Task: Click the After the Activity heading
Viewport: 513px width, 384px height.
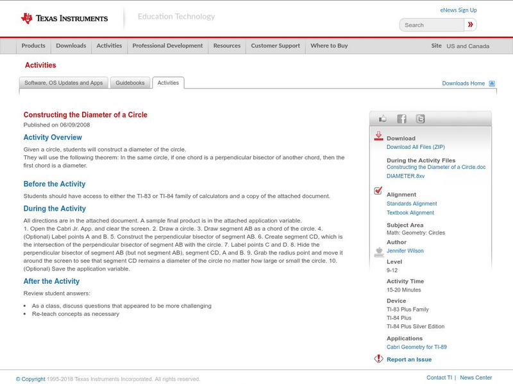Action: pos(51,281)
